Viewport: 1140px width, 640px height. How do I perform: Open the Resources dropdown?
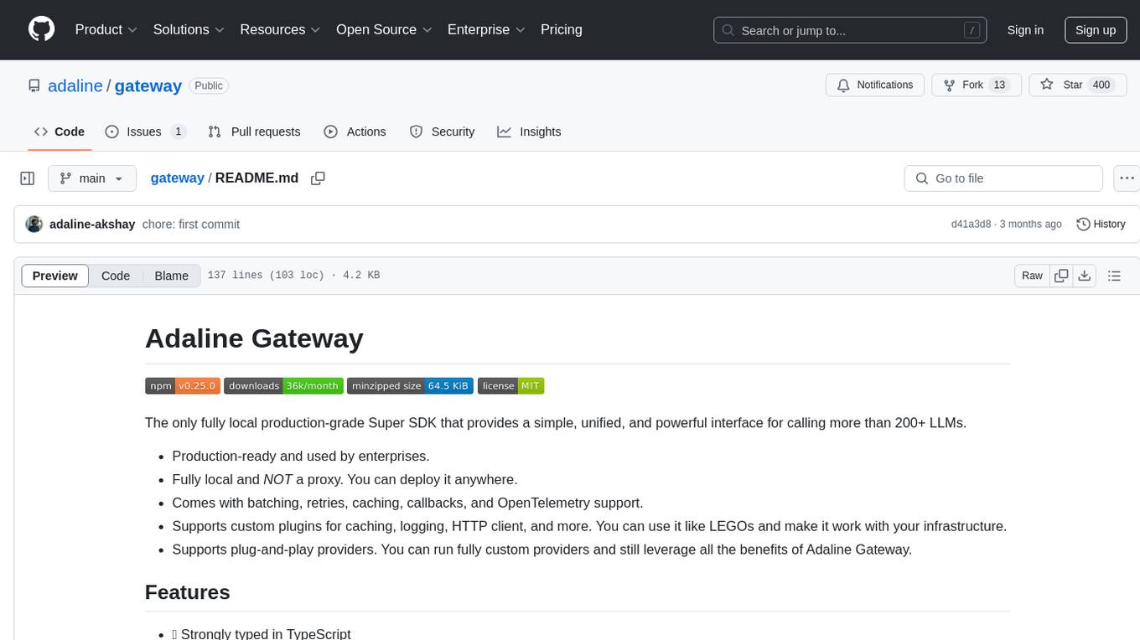point(280,29)
